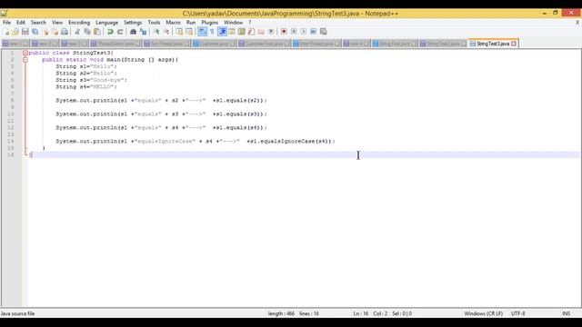Open the Plugins menu
This screenshot has width=582, height=327.
tap(210, 23)
